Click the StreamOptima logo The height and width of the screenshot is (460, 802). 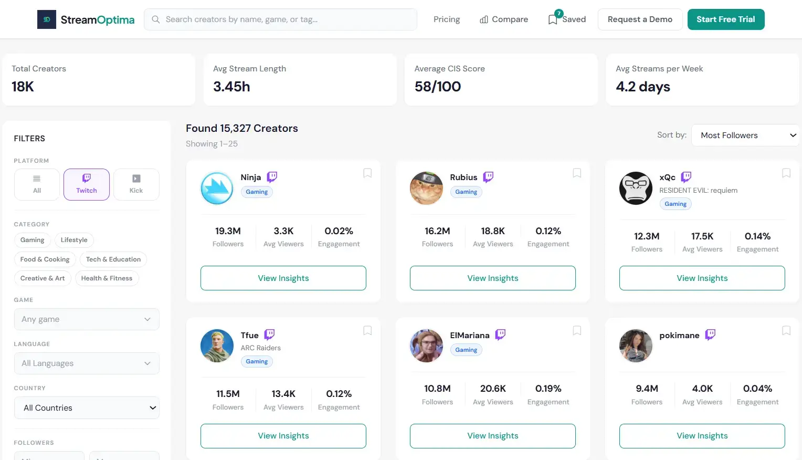point(86,19)
